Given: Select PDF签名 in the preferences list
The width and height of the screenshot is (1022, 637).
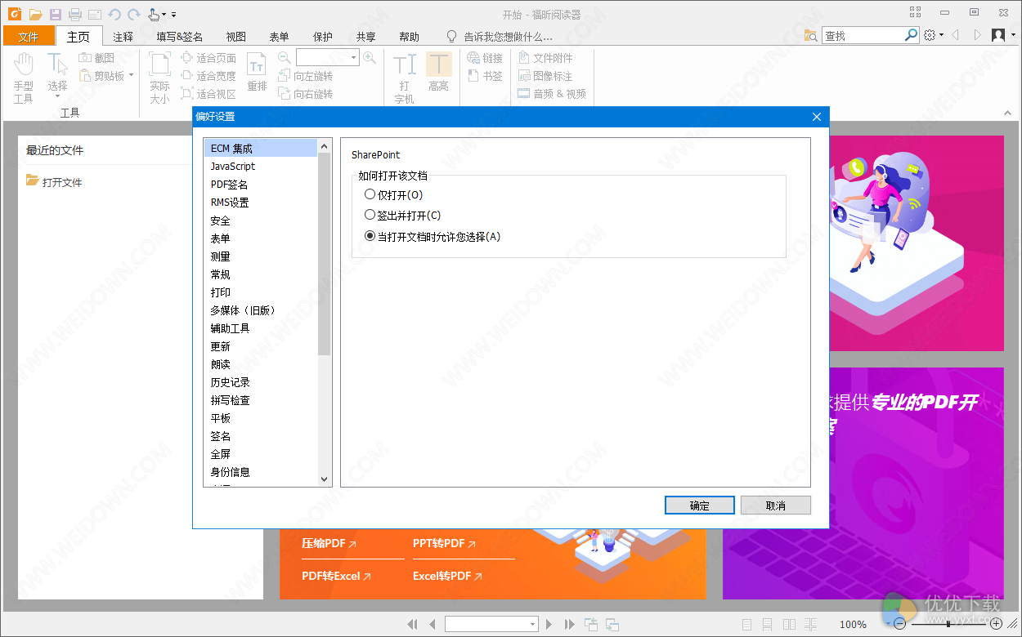Looking at the screenshot, I should (260, 184).
